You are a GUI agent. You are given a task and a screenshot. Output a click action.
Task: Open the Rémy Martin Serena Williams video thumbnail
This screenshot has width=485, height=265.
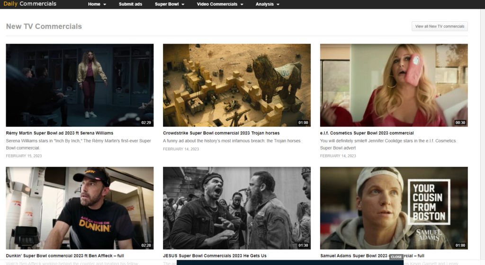tap(80, 85)
